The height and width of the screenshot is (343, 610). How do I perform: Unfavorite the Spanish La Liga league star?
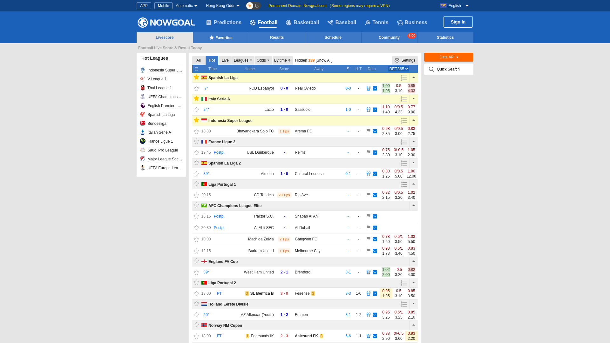(196, 77)
